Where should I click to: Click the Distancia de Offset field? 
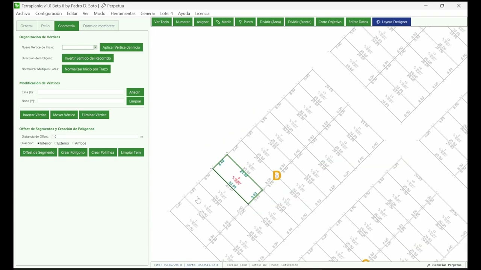tap(95, 136)
